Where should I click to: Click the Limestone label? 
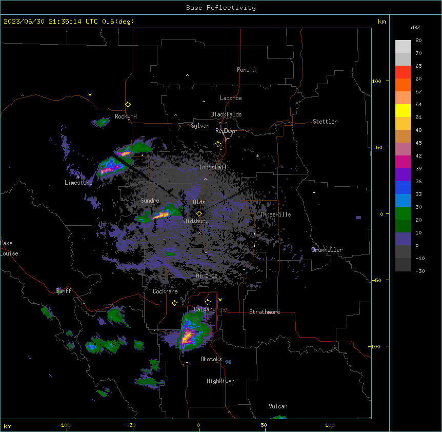[78, 183]
